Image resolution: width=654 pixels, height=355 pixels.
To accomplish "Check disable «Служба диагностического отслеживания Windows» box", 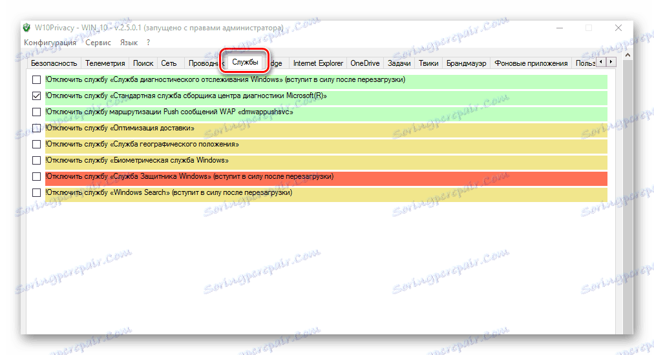I will 36,79.
